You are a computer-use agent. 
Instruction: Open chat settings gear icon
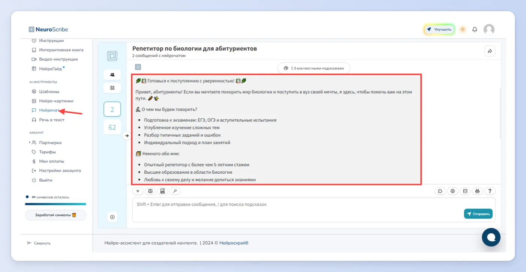(453, 191)
